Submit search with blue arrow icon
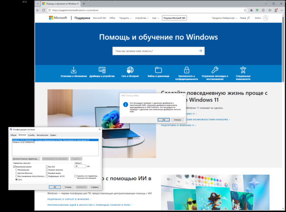This screenshot has height=212, width=286. 201,51
